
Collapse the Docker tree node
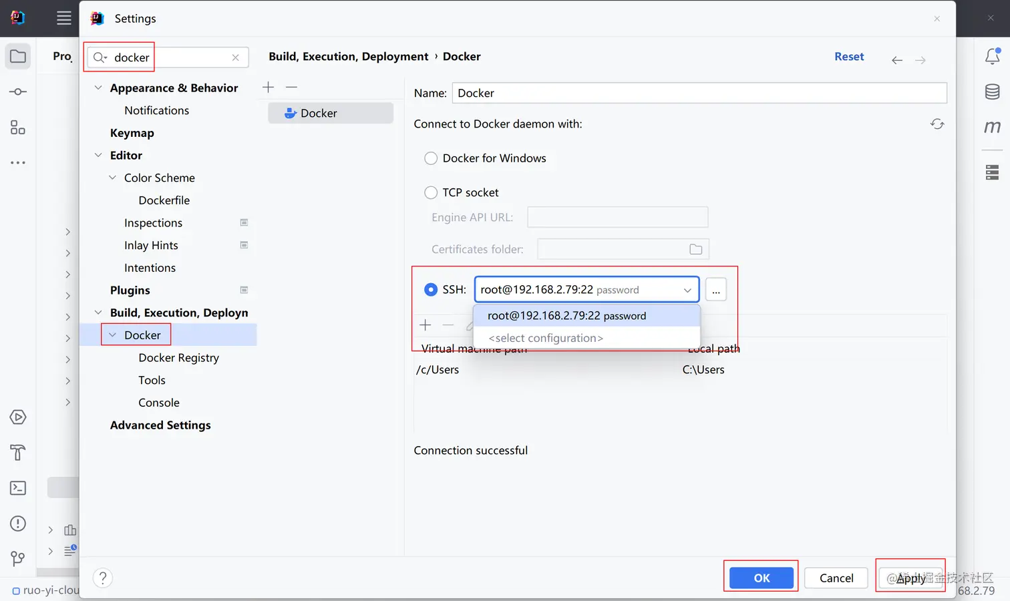coord(112,335)
